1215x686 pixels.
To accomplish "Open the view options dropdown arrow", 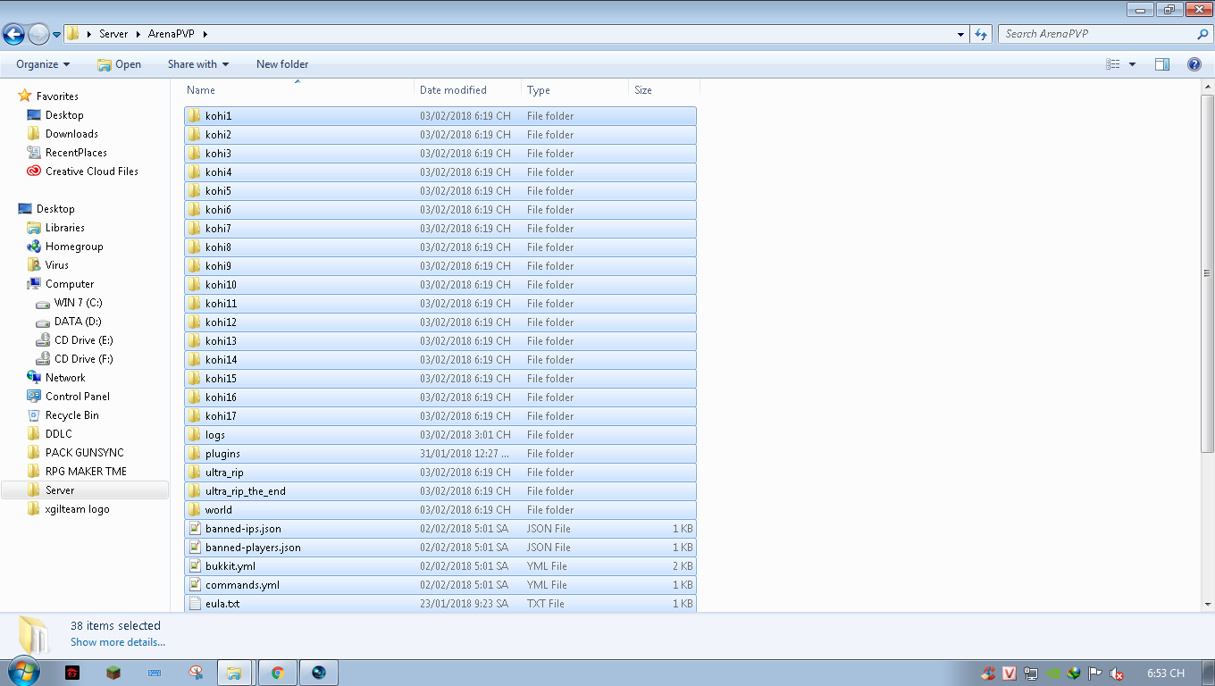I will pyautogui.click(x=1133, y=64).
